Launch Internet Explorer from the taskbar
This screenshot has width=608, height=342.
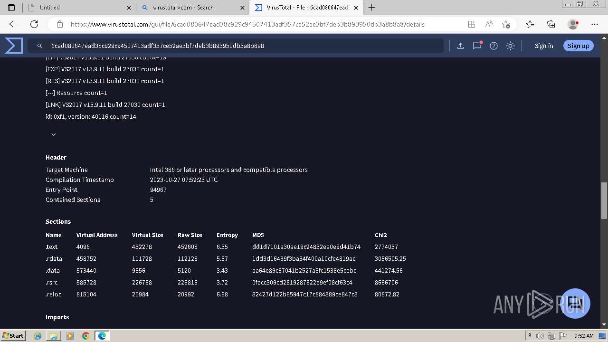click(38, 336)
